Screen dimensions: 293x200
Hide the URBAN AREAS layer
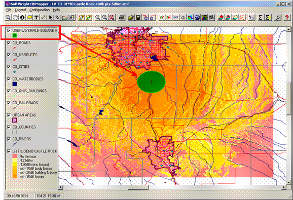(x=9, y=115)
